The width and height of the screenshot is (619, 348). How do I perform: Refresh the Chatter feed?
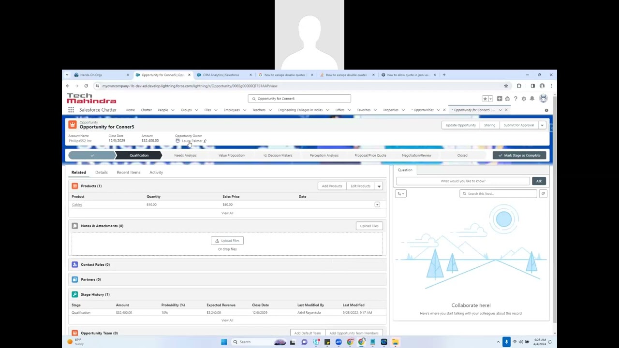543,194
